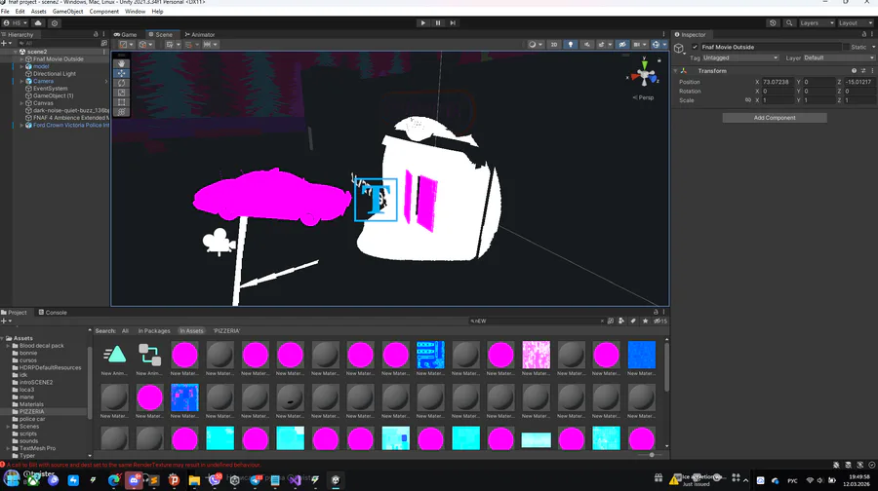Click the Position X field

point(778,82)
